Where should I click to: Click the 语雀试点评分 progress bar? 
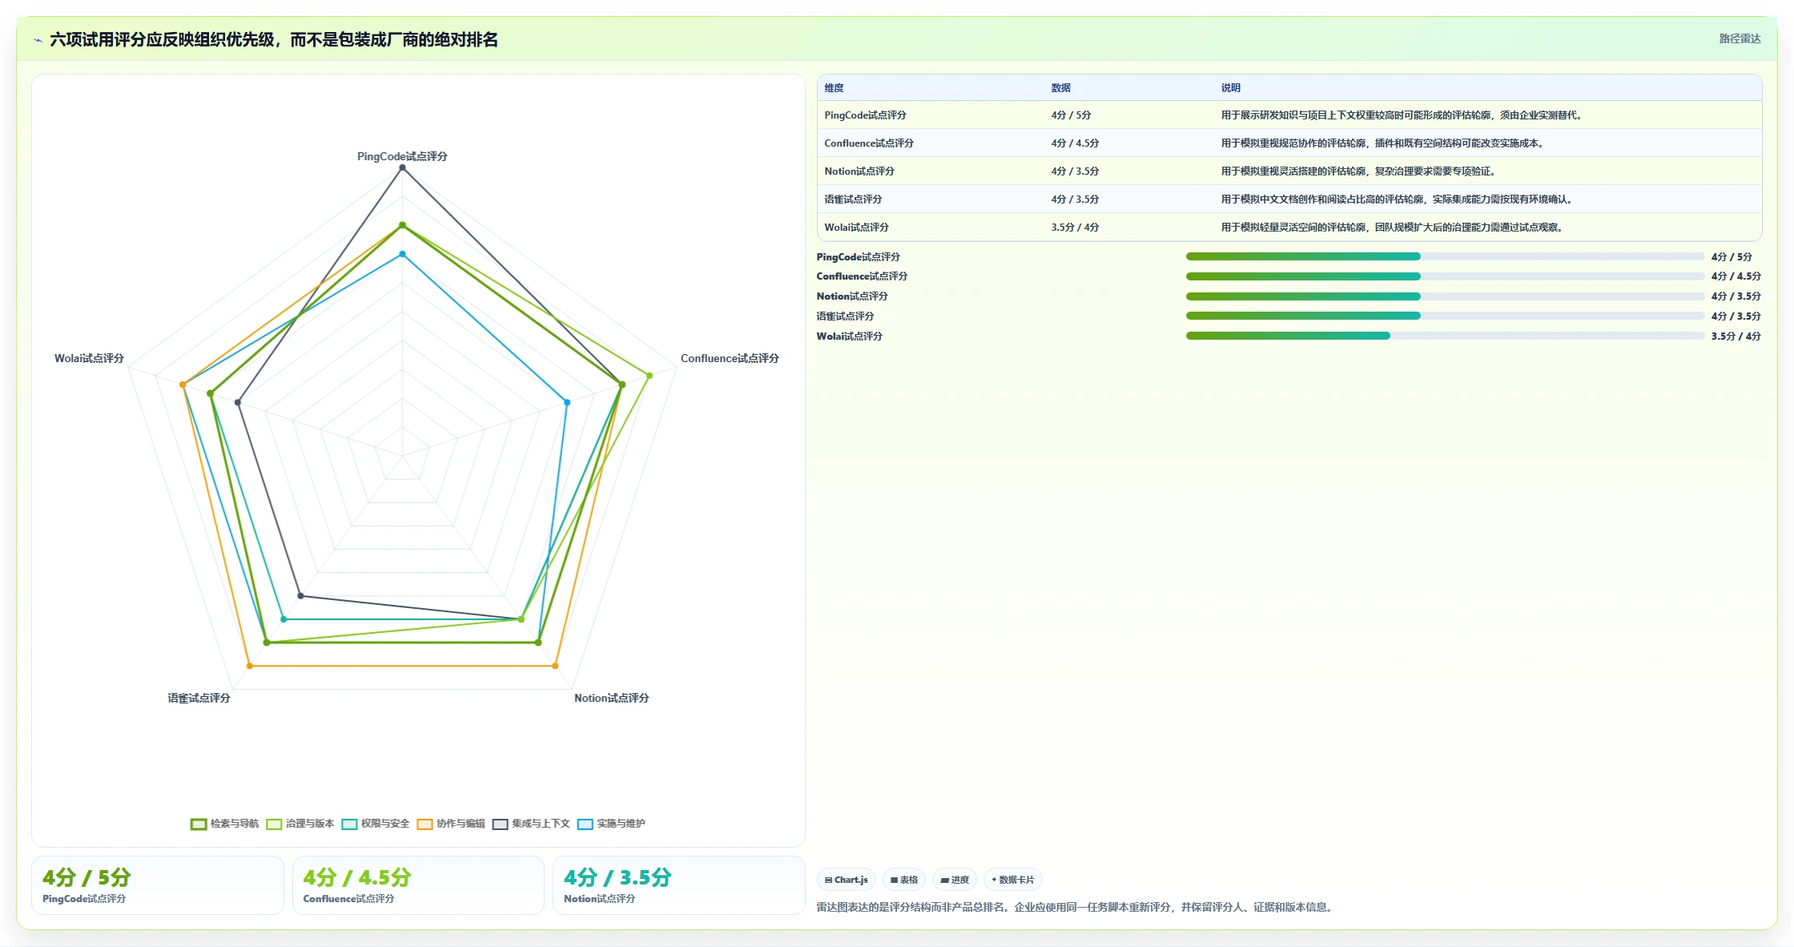[1445, 316]
